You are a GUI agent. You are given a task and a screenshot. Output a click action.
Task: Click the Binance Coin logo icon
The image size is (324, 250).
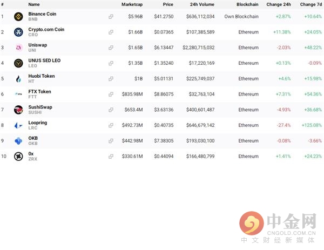(18, 17)
